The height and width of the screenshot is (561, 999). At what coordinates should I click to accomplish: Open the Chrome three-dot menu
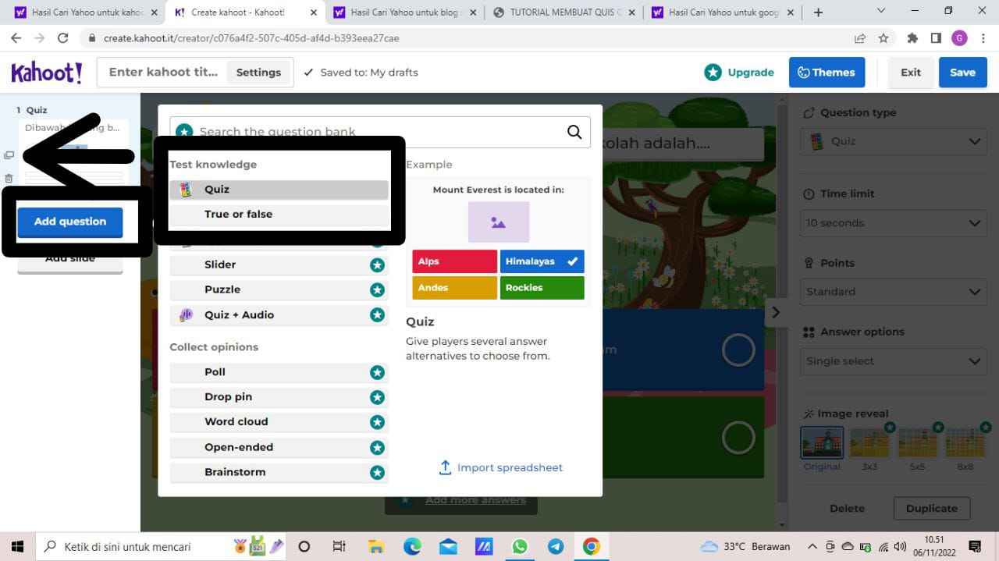983,38
